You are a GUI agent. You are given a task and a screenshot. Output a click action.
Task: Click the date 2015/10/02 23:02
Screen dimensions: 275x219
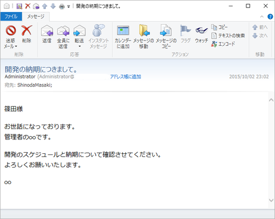tap(249, 77)
